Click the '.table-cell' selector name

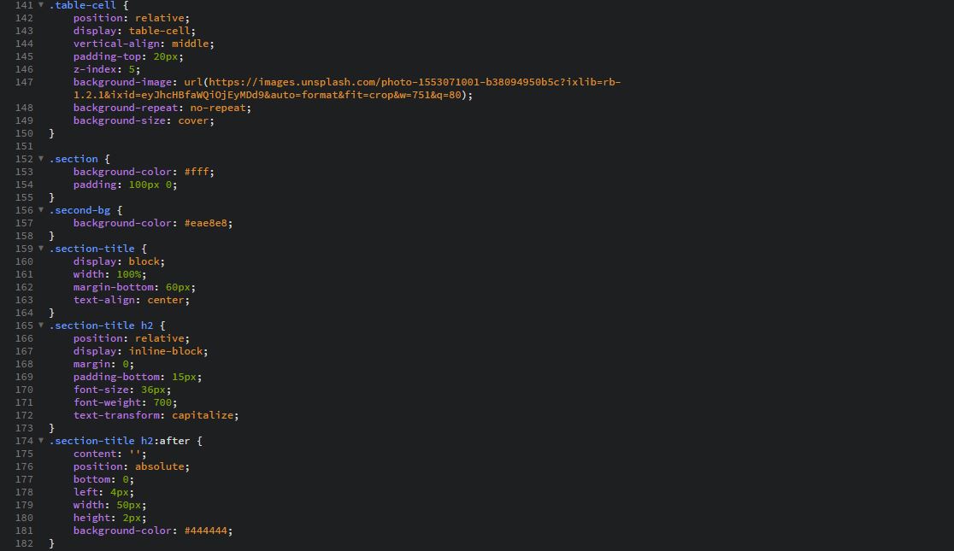[83, 5]
